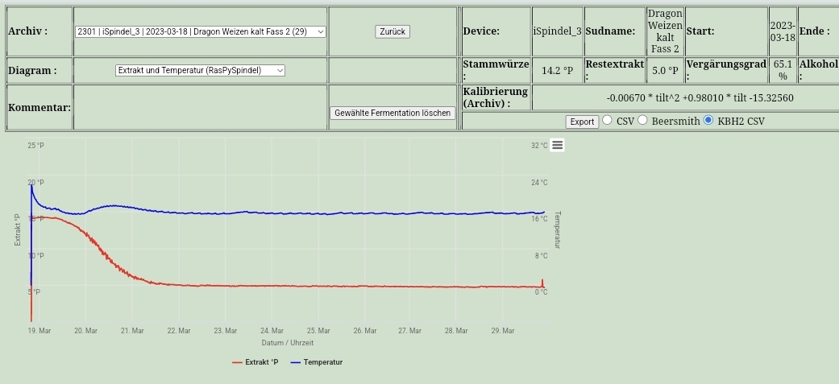Select the Beersmith export radio button
The height and width of the screenshot is (384, 839).
pyautogui.click(x=643, y=120)
